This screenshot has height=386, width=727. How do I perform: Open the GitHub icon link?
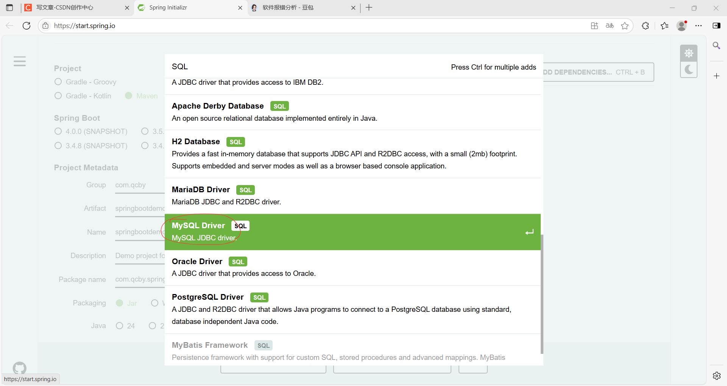click(20, 368)
